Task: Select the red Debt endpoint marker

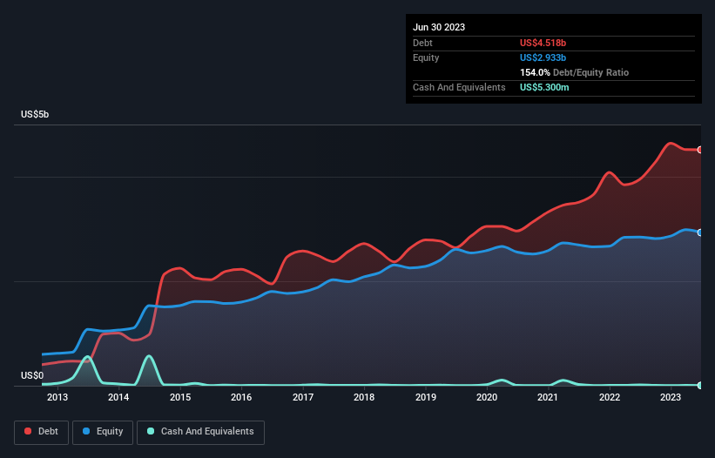Action: (x=700, y=150)
